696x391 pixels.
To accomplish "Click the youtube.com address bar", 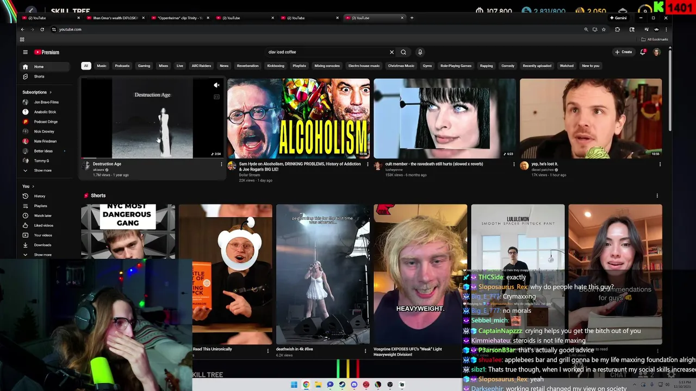I will (315, 29).
